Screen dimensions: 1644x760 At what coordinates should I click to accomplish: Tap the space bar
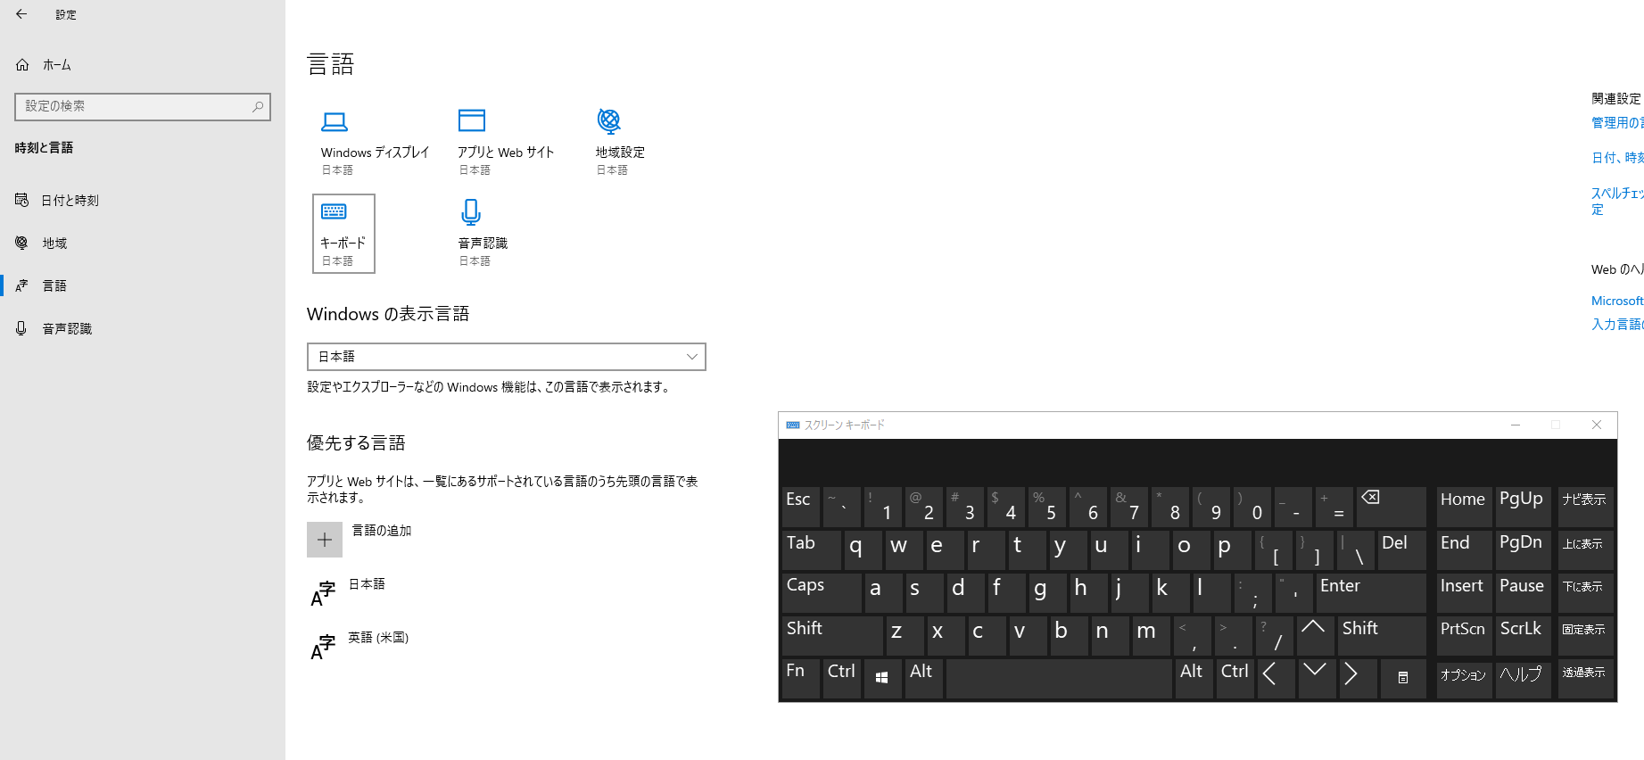pos(1059,679)
